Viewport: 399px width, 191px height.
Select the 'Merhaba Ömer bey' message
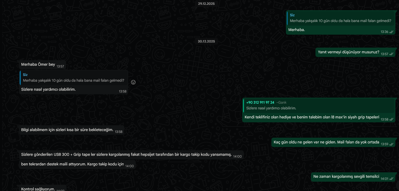43,64
